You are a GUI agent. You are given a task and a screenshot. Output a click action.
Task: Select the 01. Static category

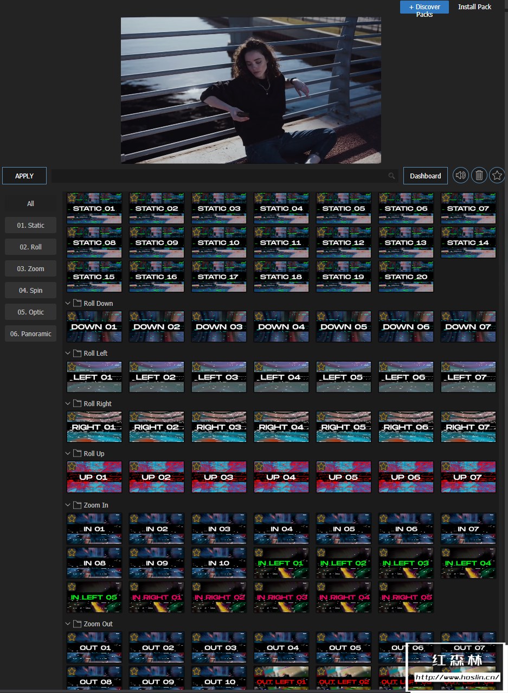point(30,225)
